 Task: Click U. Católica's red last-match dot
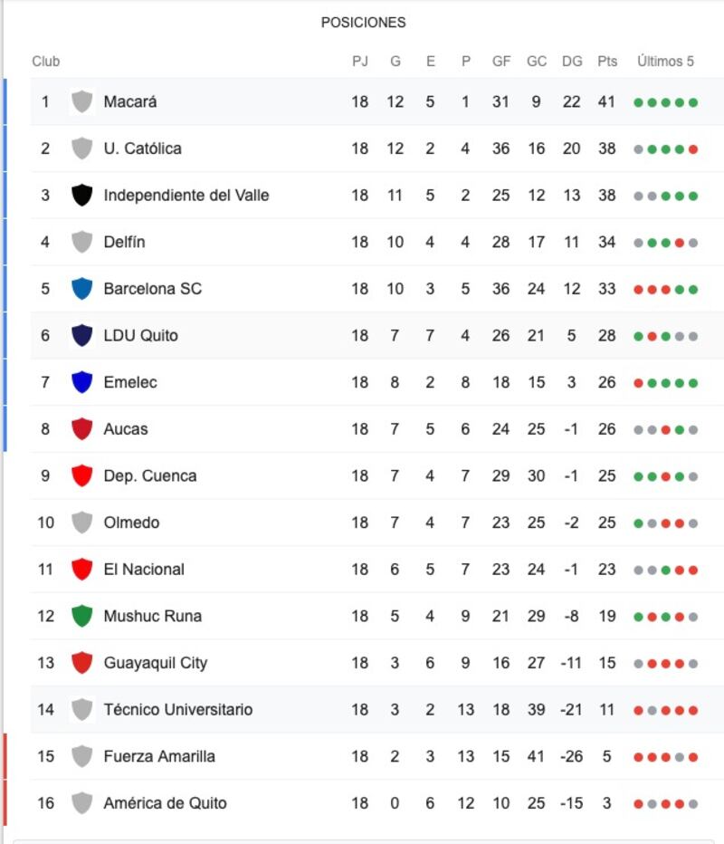tap(693, 149)
